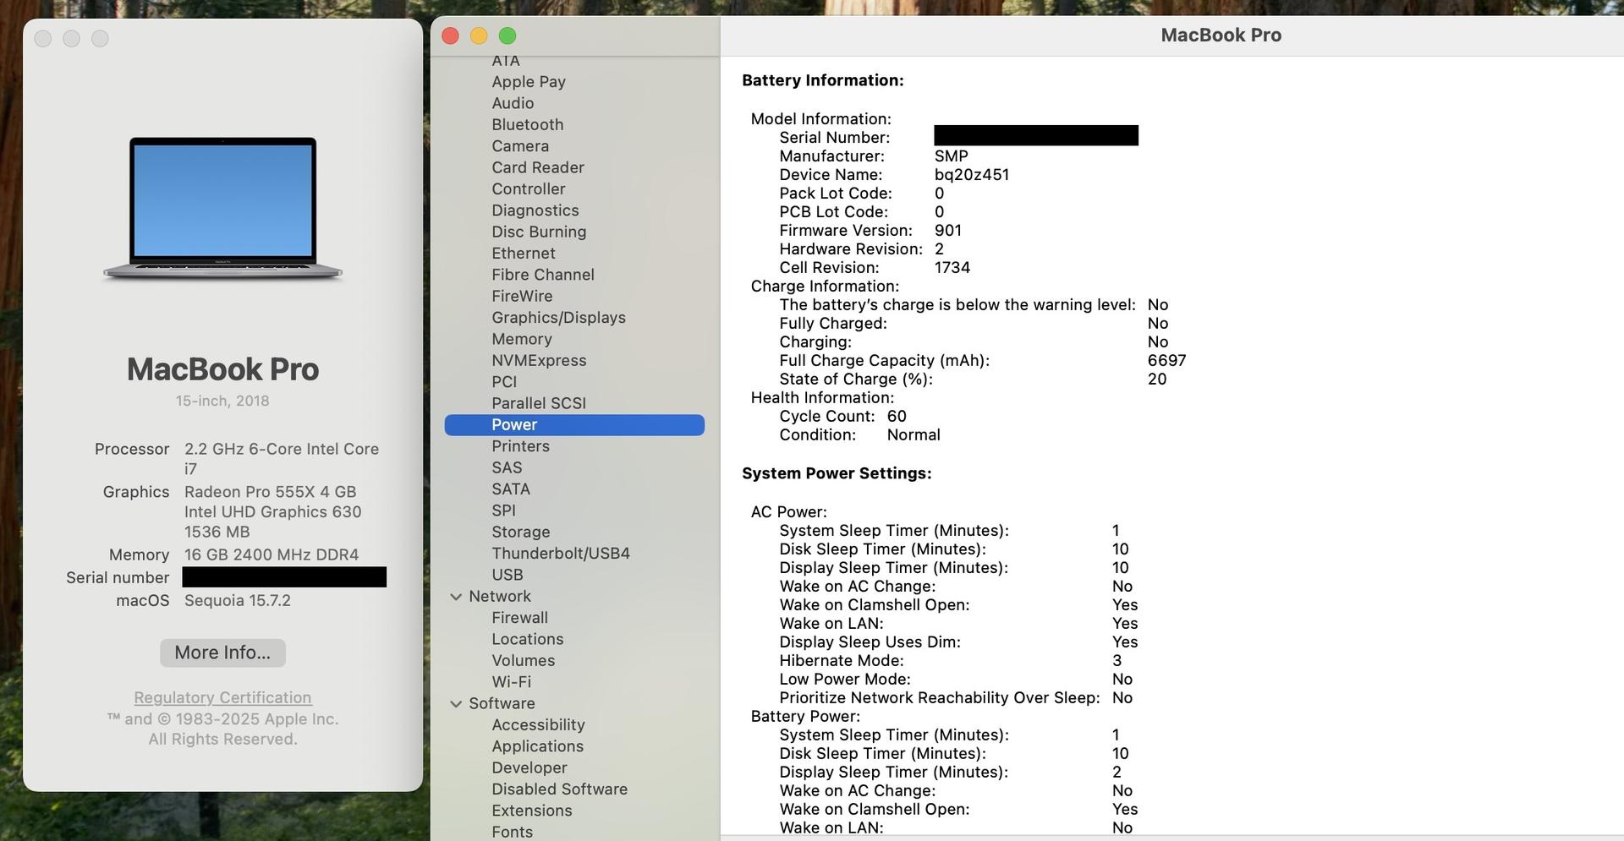Screen dimensions: 1624x841
Task: Open the Controller section
Action: point(529,188)
